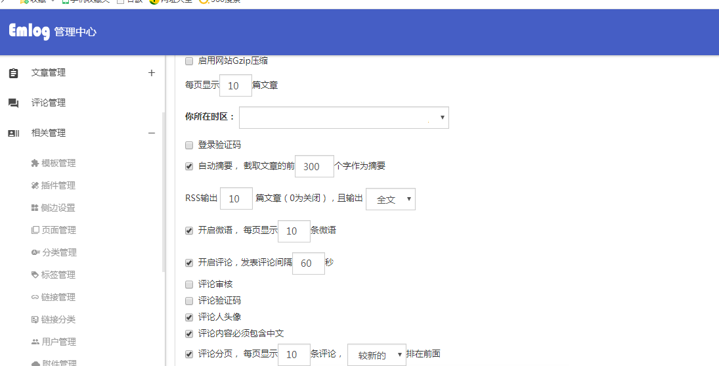Image resolution: width=719 pixels, height=366 pixels.
Task: Click the 管理中心 header title
Action: 76,32
